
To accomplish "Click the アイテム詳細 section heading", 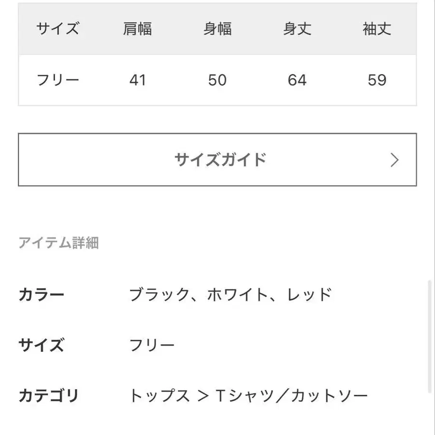I will tap(58, 243).
